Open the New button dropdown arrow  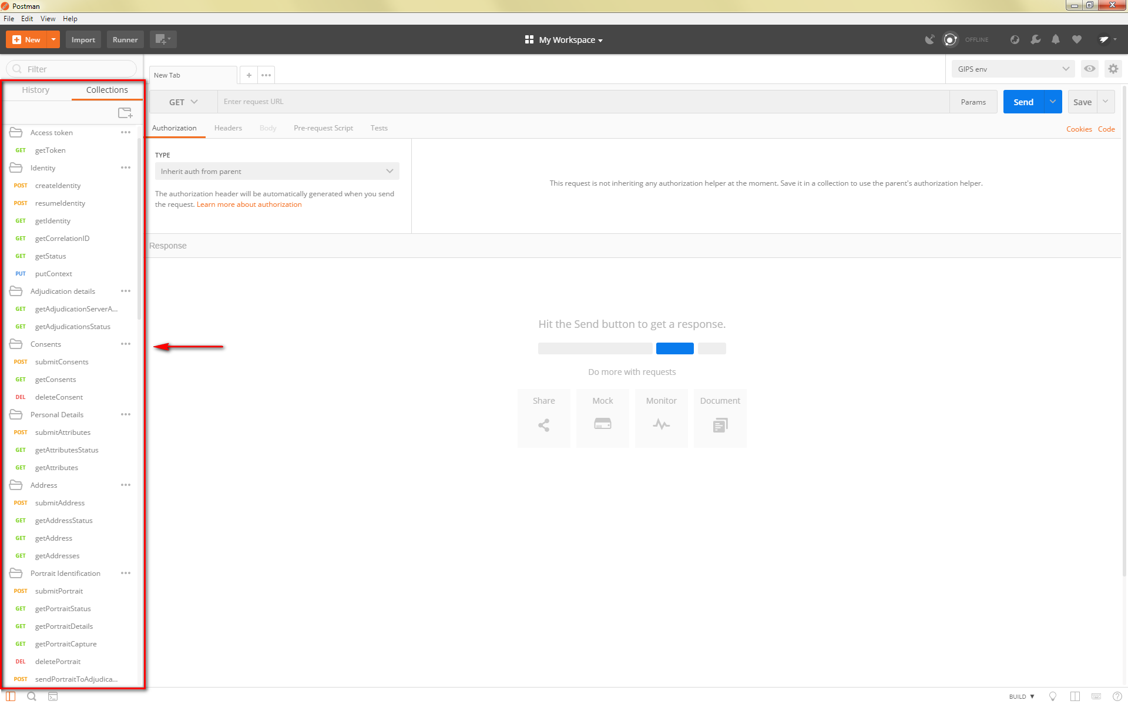click(x=53, y=39)
